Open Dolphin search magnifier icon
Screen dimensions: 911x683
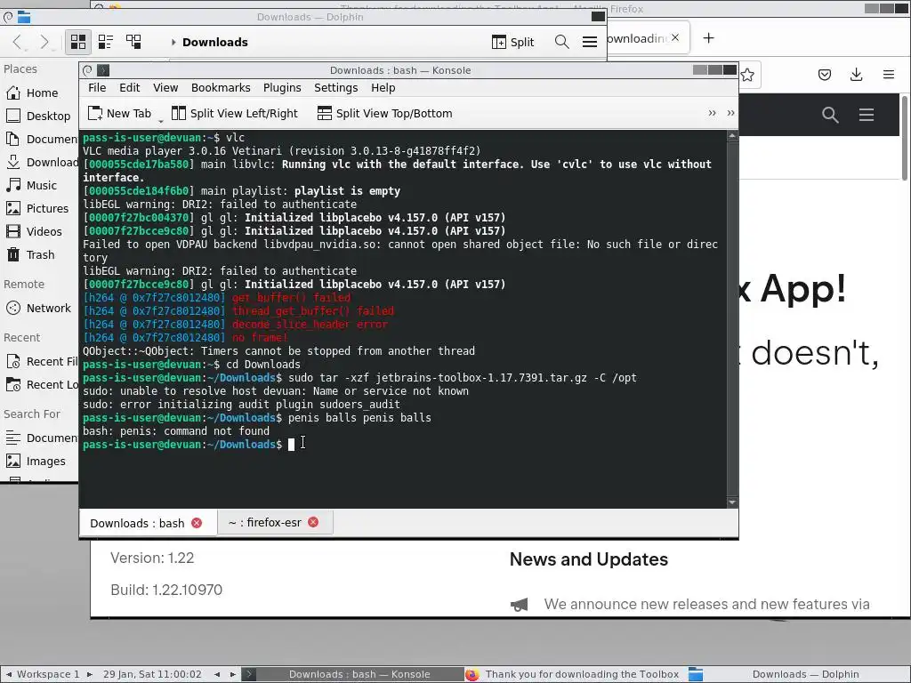point(562,42)
